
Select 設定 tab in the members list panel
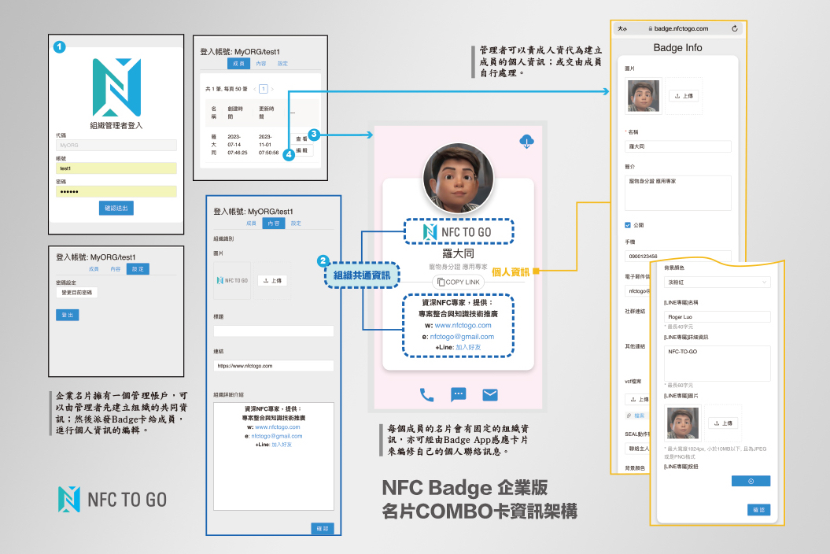282,64
